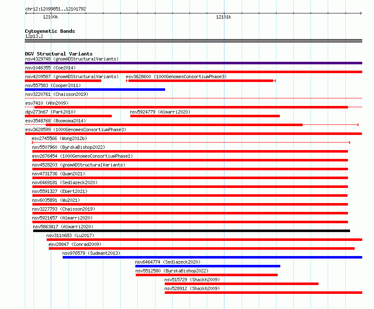Select the thin esv2745566 variant line
The height and width of the screenshot is (309, 374).
[191, 143]
